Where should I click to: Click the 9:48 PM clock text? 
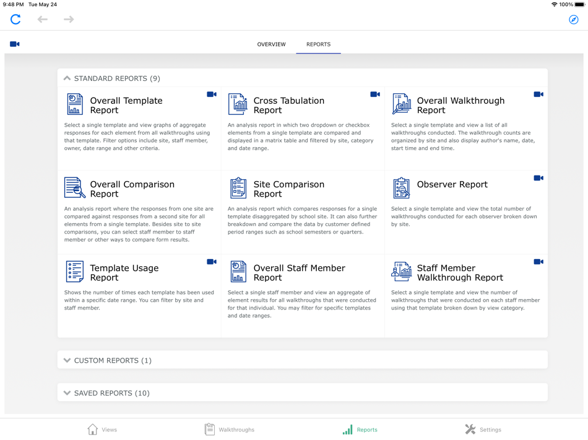[x=13, y=4]
